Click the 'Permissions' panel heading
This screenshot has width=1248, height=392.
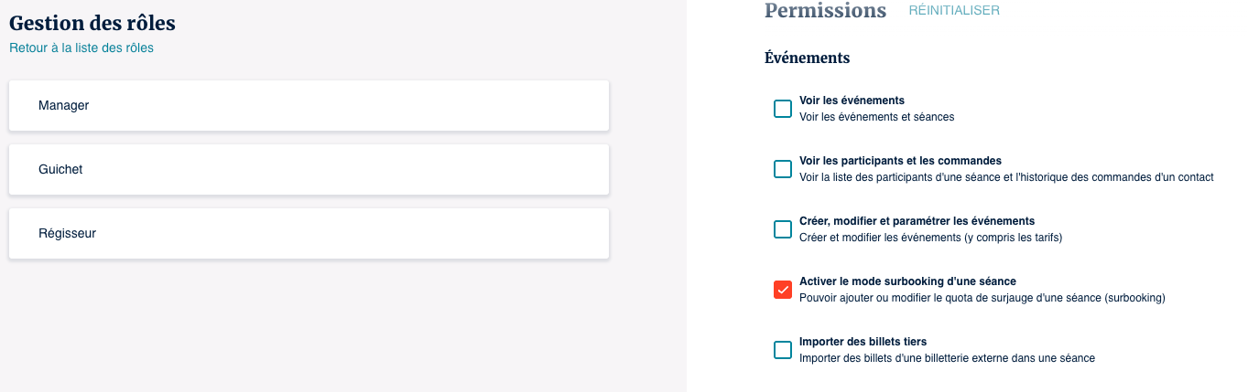(x=825, y=11)
